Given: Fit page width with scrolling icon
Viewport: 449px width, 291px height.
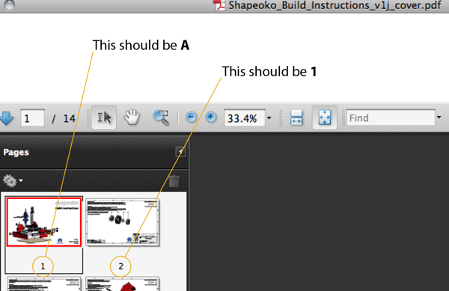Looking at the screenshot, I should tap(296, 117).
